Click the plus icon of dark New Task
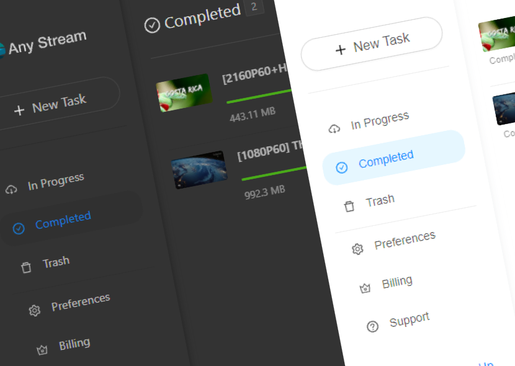Viewport: 515px width, 366px height. pos(19,110)
